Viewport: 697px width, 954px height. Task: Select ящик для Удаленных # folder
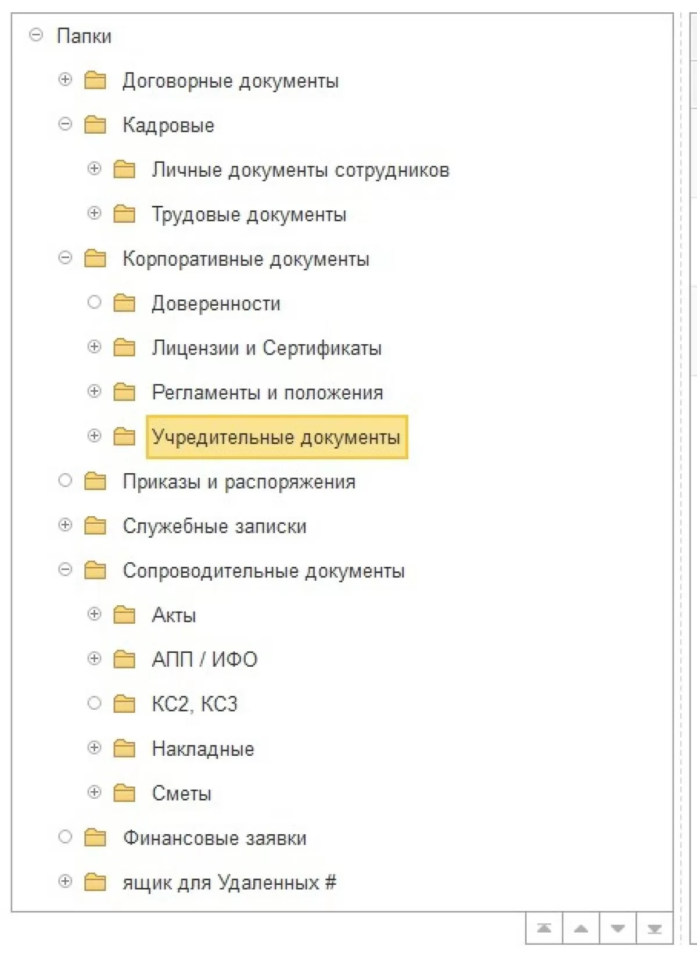point(229,882)
